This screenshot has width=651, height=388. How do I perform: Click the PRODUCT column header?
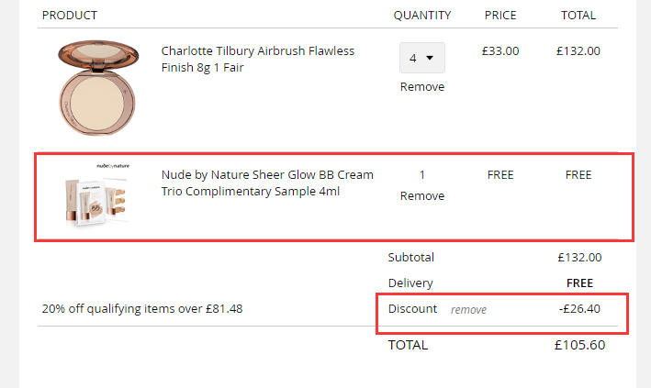pyautogui.click(x=70, y=16)
